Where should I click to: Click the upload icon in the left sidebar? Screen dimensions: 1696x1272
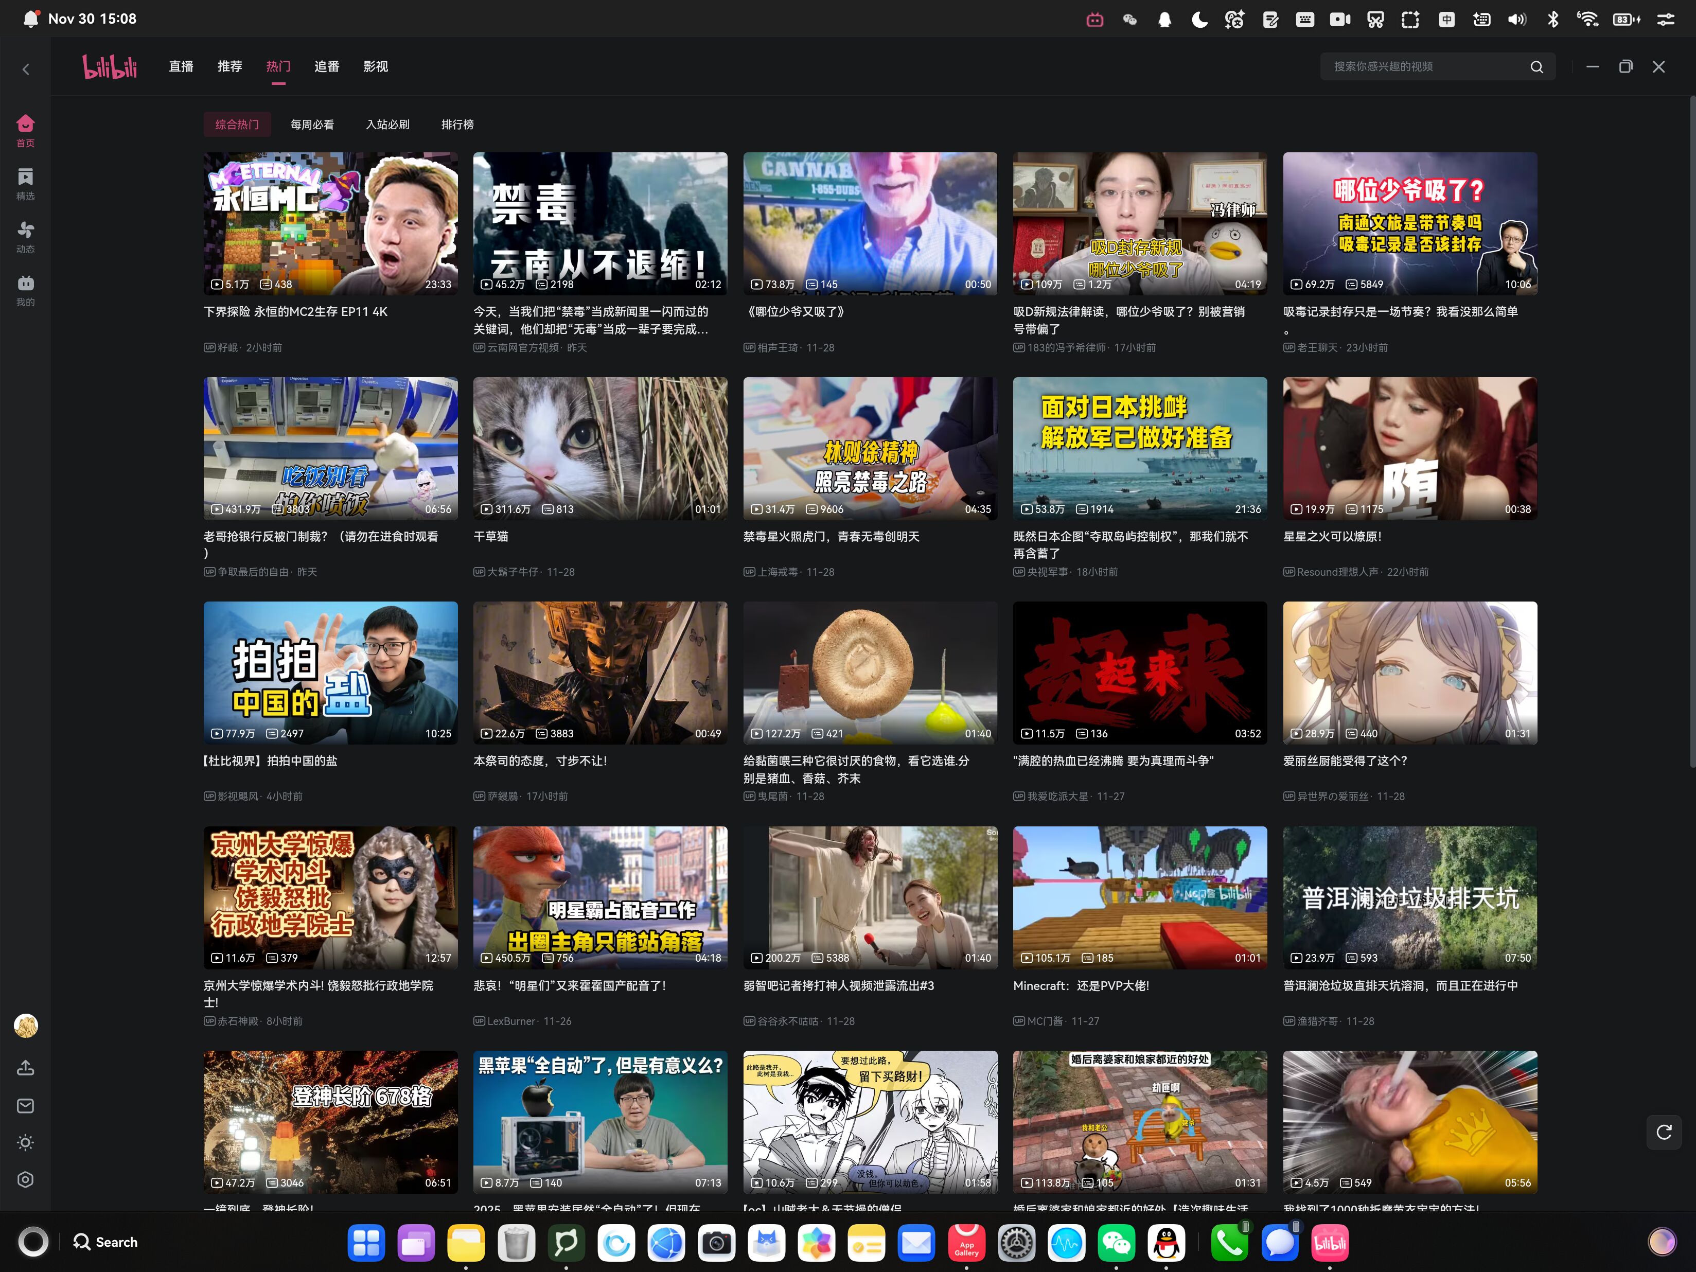coord(25,1067)
